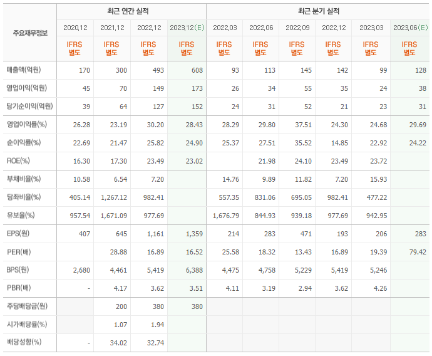Click BPS value 6,388
This screenshot has height=356, width=432.
194,271
